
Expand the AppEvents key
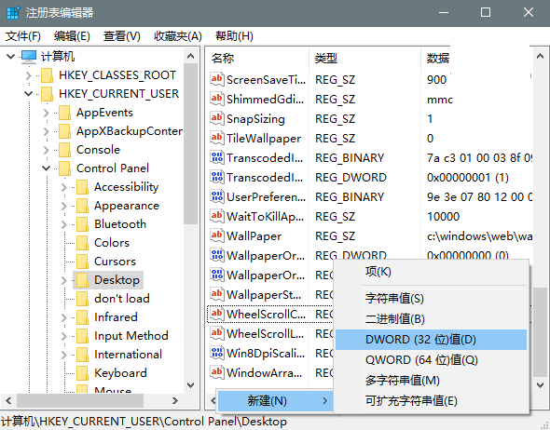(x=47, y=113)
